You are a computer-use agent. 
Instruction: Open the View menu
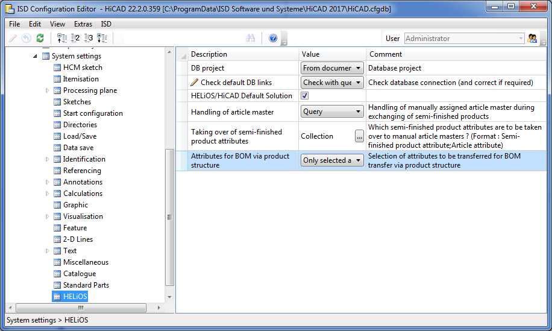pyautogui.click(x=57, y=24)
